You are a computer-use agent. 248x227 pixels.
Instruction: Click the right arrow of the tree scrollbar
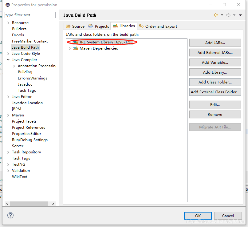(53, 204)
